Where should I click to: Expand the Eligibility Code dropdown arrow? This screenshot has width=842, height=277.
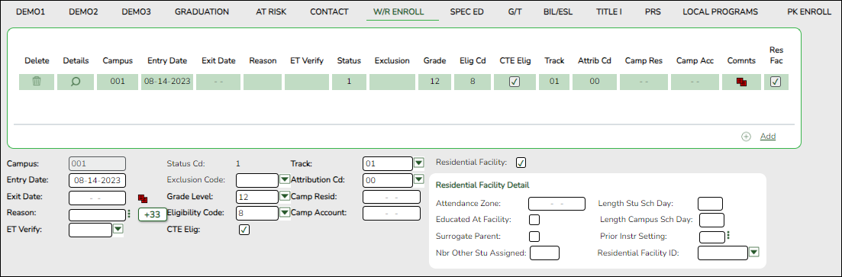coord(286,212)
